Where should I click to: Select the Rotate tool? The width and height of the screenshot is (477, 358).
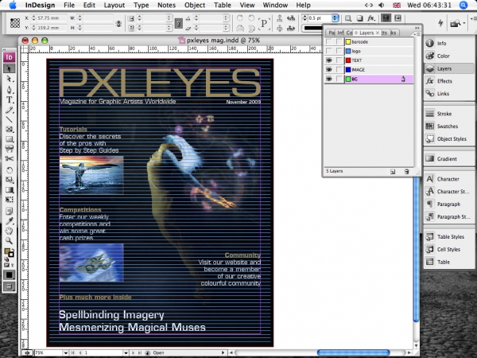(9, 170)
